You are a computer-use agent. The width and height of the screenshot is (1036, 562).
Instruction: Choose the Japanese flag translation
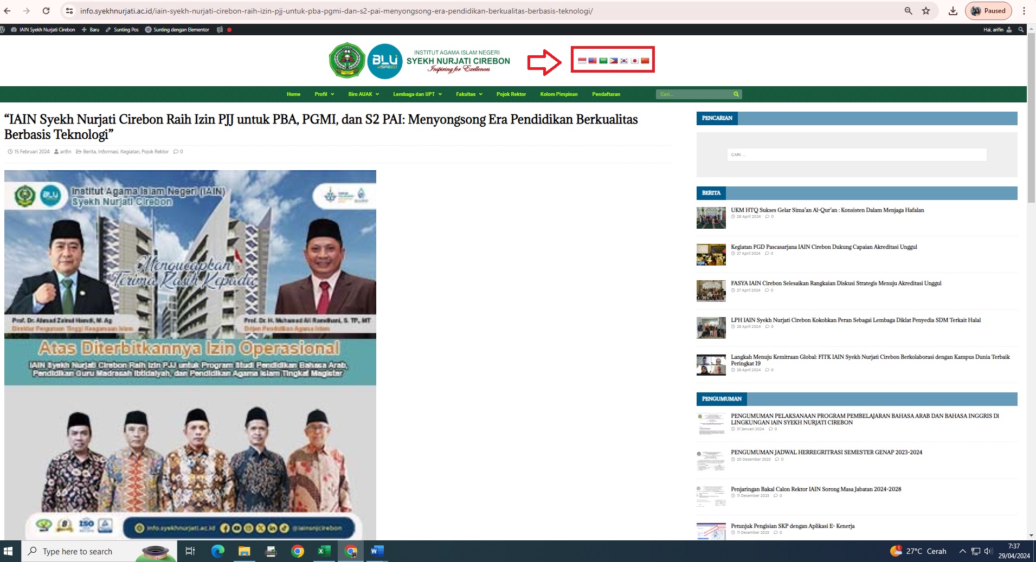[634, 61]
